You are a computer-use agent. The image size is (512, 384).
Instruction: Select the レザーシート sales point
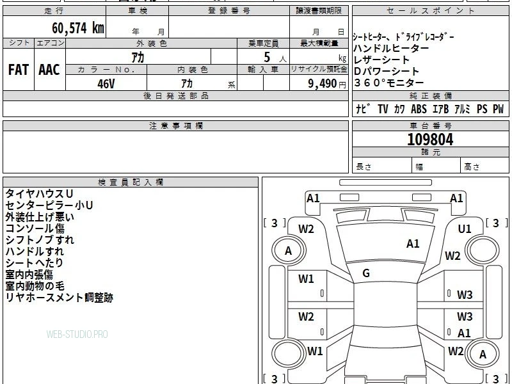381,60
